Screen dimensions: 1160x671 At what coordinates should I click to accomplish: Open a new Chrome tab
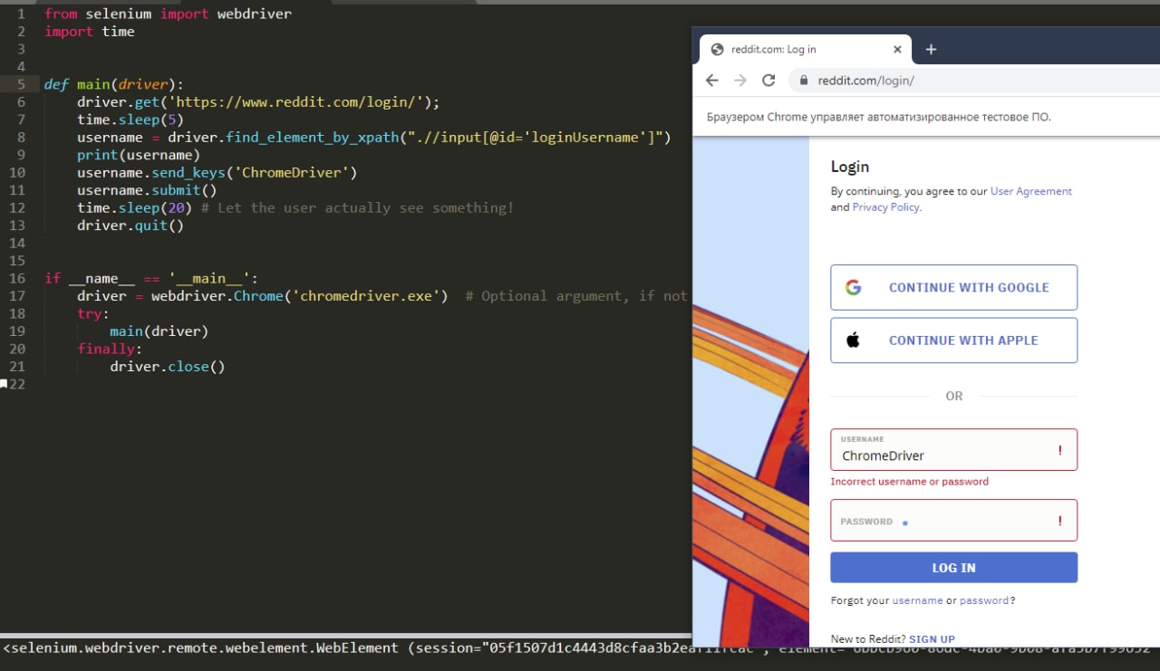tap(931, 50)
